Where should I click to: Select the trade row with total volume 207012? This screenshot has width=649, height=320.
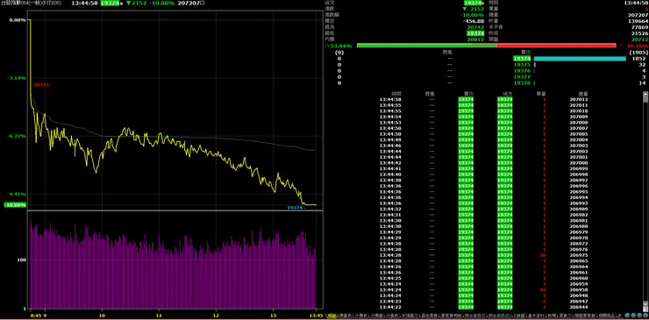[x=484, y=99]
